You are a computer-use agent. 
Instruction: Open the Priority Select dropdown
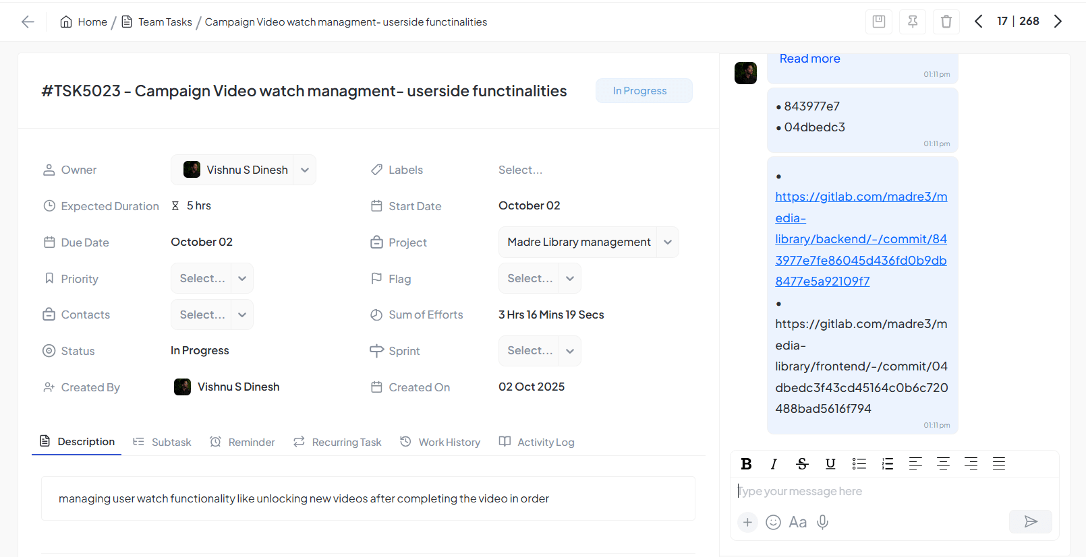(212, 278)
